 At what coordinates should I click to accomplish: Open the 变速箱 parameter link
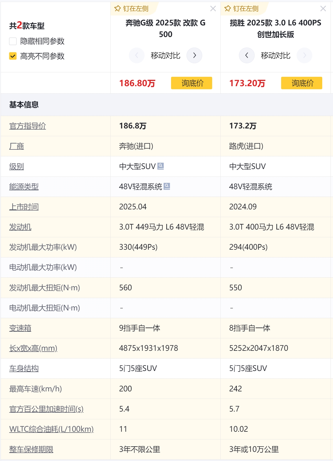(20, 328)
